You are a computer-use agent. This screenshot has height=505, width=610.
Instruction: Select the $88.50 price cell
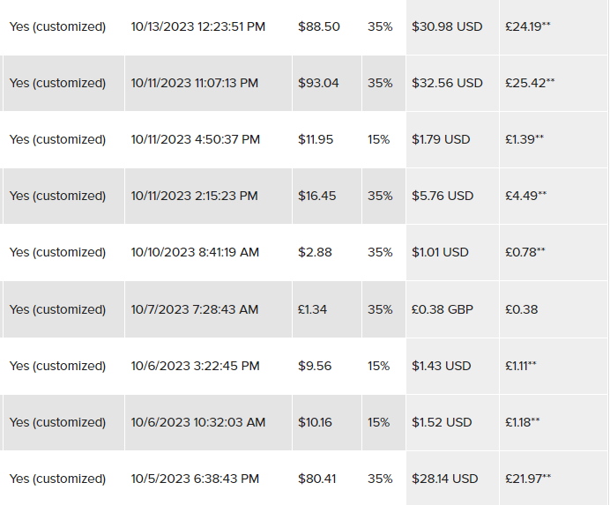(319, 26)
